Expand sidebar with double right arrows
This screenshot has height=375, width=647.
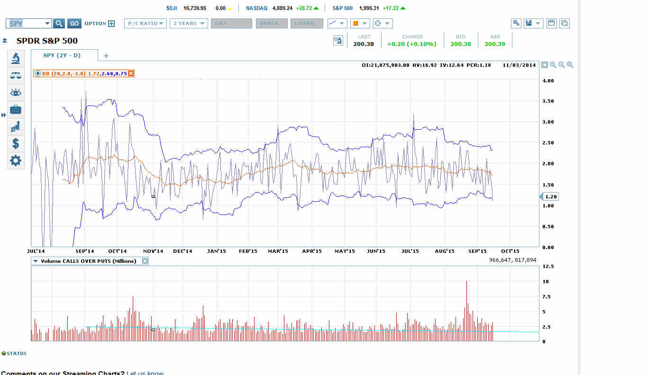pyautogui.click(x=4, y=115)
